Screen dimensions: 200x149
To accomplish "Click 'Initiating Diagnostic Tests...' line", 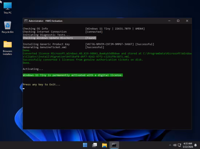I will (x=46, y=35).
